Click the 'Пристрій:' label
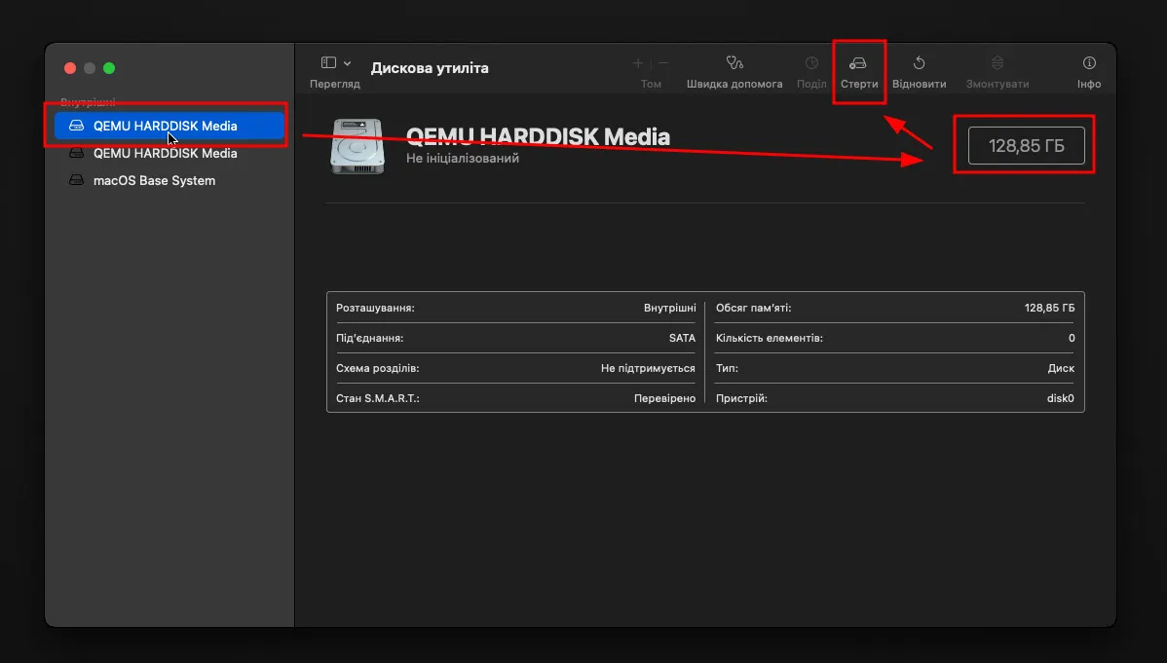Image resolution: width=1167 pixels, height=663 pixels. click(741, 399)
